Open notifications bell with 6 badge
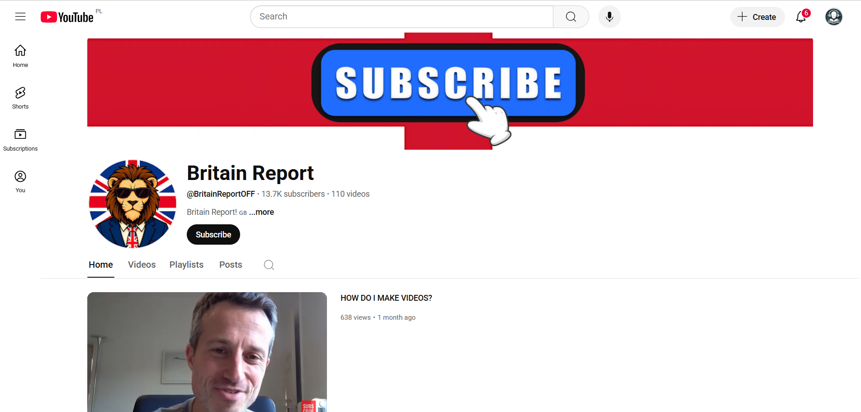This screenshot has width=861, height=412. [x=802, y=17]
